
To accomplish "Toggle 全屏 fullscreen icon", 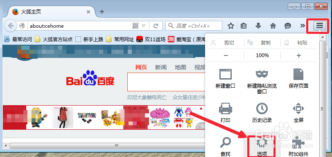I will point(298,108).
